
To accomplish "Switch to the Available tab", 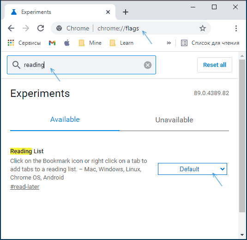I will [65, 120].
